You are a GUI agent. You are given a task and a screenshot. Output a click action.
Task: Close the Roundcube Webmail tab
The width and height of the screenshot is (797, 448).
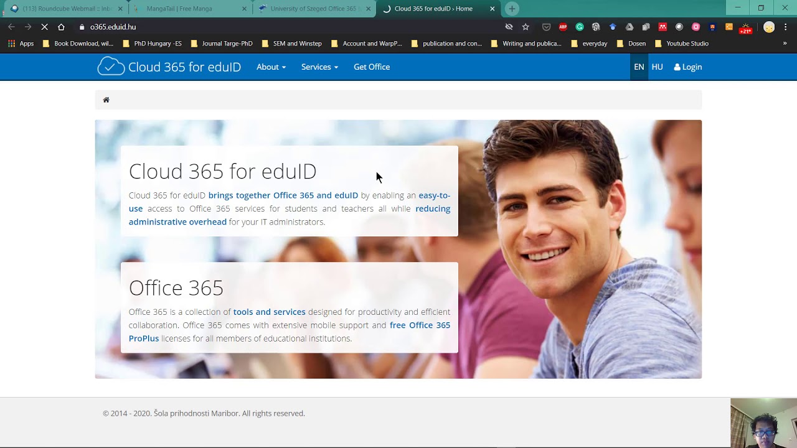120,9
